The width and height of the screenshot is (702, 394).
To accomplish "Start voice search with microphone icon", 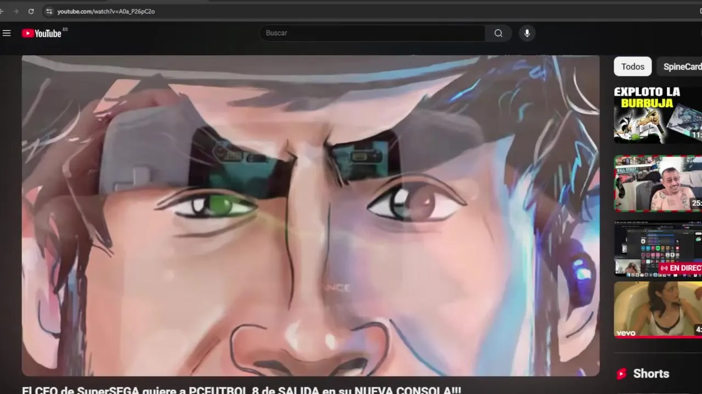I will pyautogui.click(x=527, y=33).
